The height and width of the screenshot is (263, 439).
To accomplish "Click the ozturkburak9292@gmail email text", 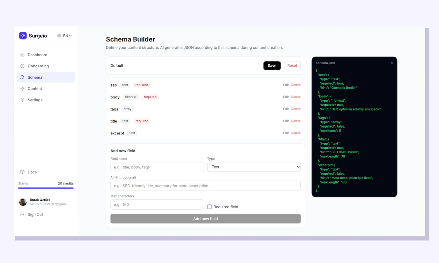I will pos(50,204).
